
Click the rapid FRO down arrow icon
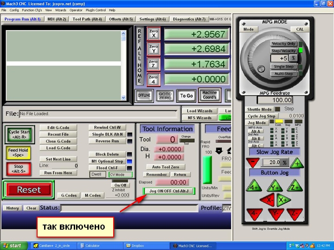coord(219,151)
